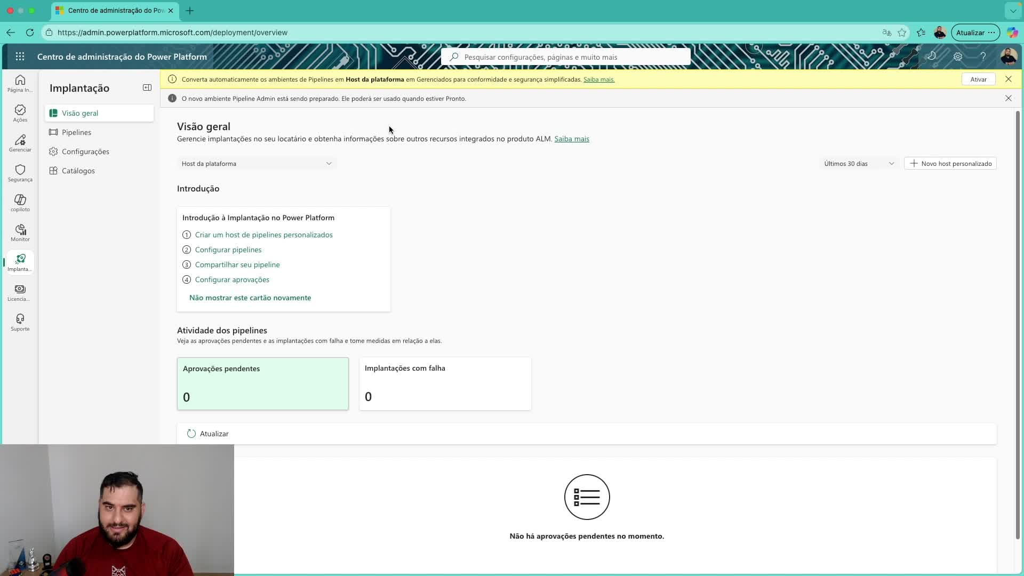Screen dimensions: 1024x576
Task: Toggle the dark mode moon icon
Action: point(932,56)
